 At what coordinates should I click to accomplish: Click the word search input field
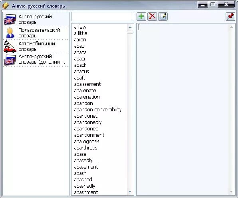tap(103, 16)
